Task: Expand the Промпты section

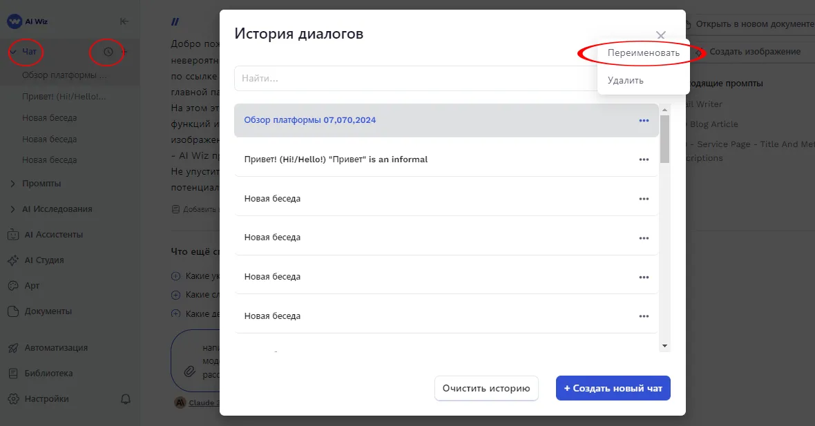Action: [x=12, y=183]
